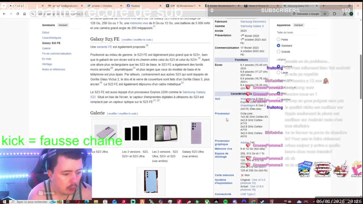Open Les 3 versions black silhouettes thumbnail
The width and height of the screenshot is (363, 204).
tap(136, 133)
